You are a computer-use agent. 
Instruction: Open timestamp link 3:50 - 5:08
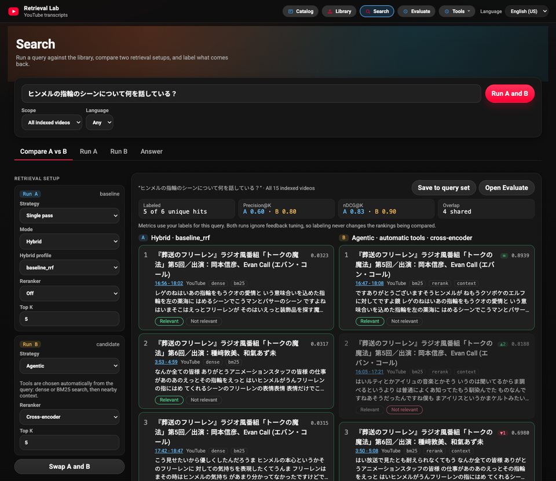click(367, 450)
